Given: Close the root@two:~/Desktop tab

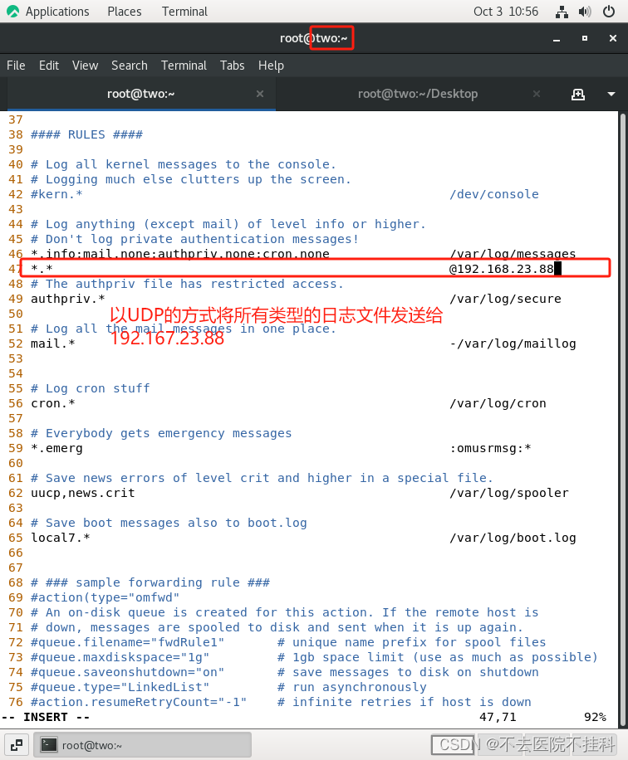Looking at the screenshot, I should 537,94.
